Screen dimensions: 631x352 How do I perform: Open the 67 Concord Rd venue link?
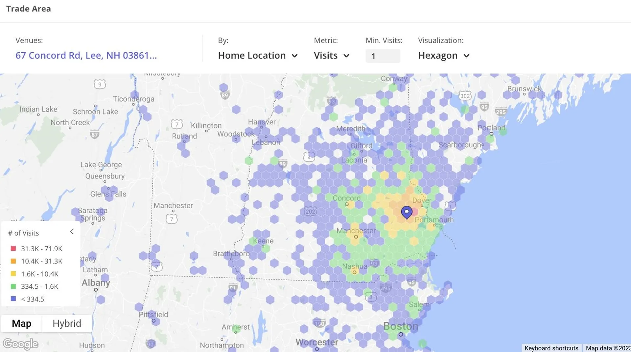click(x=86, y=55)
